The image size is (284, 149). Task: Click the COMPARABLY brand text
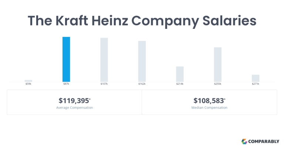click(264, 141)
